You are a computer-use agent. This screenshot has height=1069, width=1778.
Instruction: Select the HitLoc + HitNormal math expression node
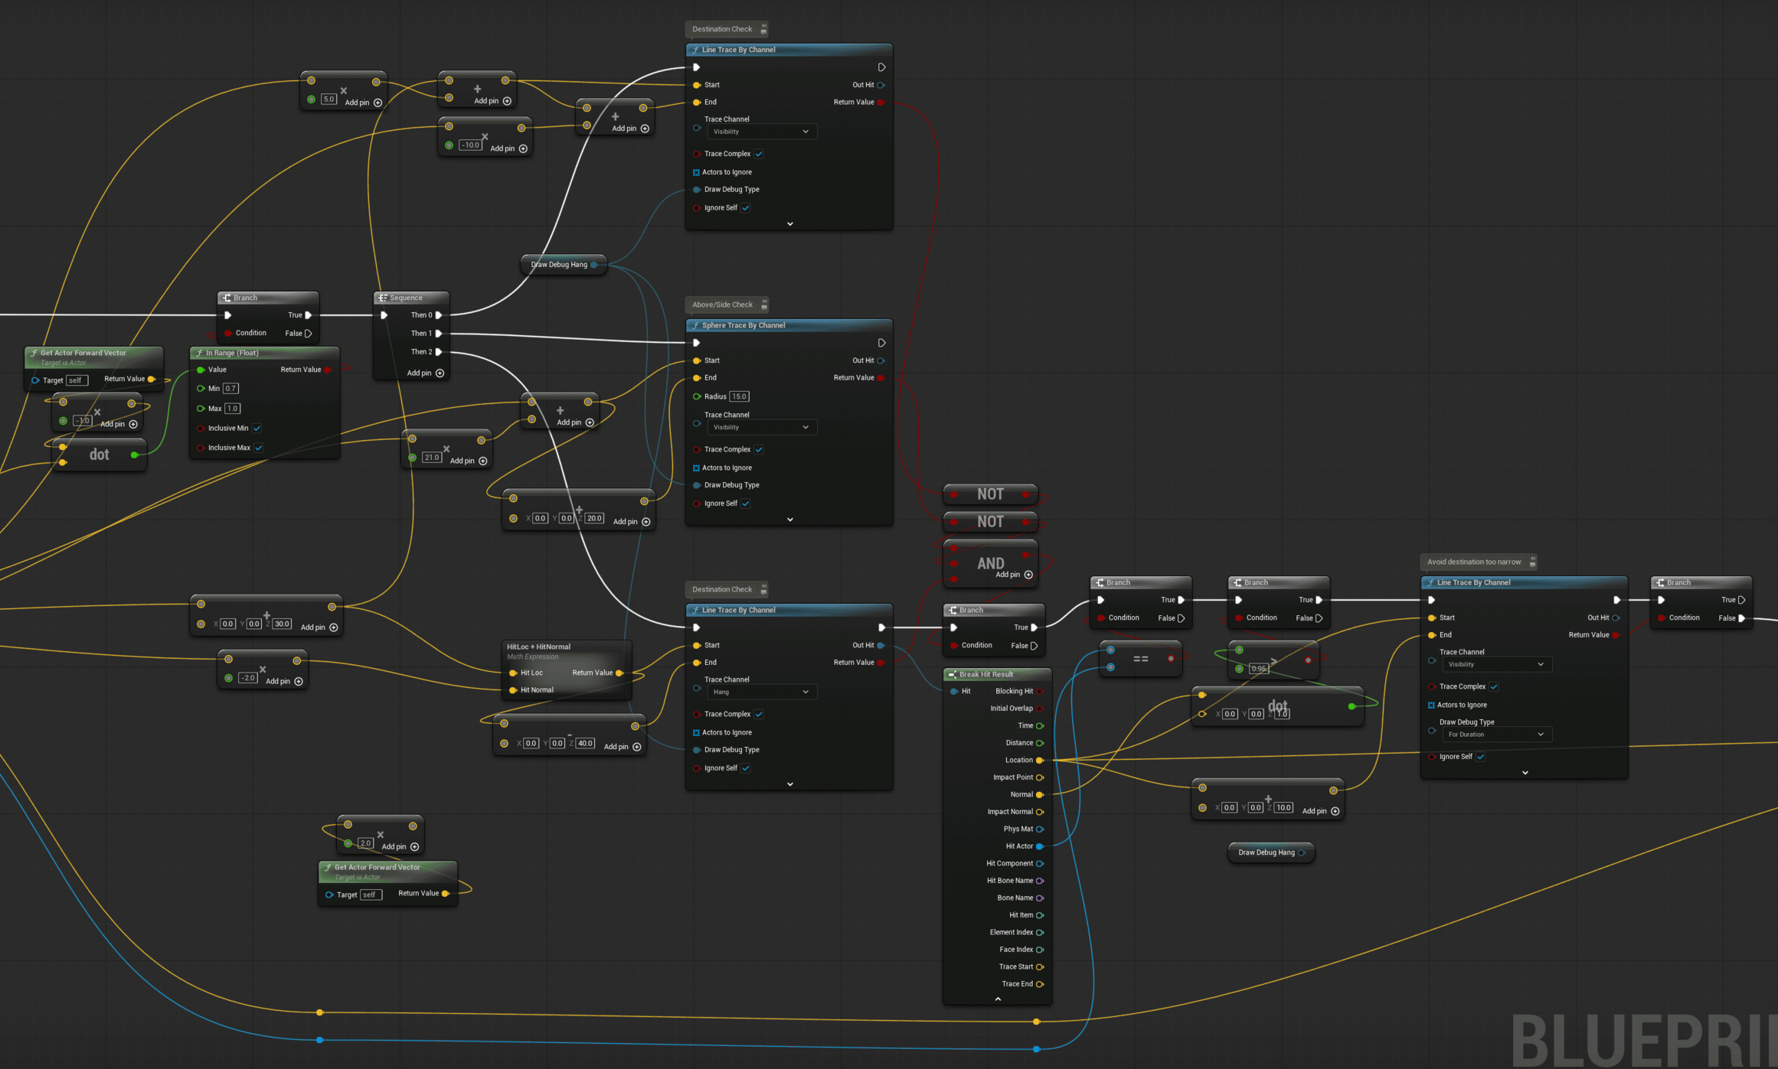click(x=538, y=647)
